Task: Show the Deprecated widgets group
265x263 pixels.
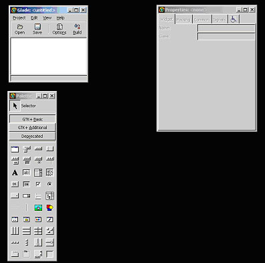Action: 32,136
